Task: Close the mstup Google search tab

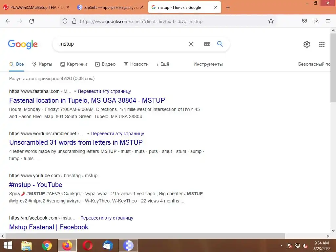Action: click(216, 7)
